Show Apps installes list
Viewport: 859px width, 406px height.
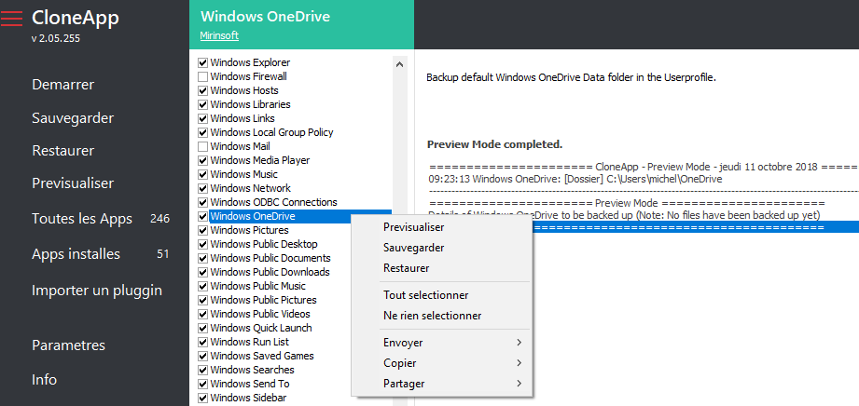(76, 254)
